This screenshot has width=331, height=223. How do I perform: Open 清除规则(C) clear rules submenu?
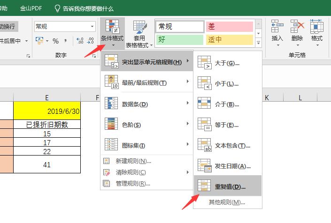pos(147,172)
